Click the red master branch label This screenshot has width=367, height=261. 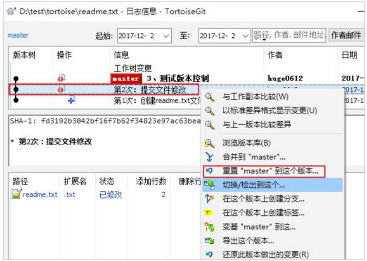coord(126,78)
